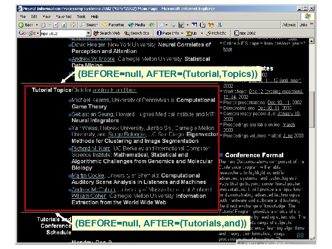Expand the Mail icon dropdown arrow
The image size is (332, 249).
coord(166,25)
